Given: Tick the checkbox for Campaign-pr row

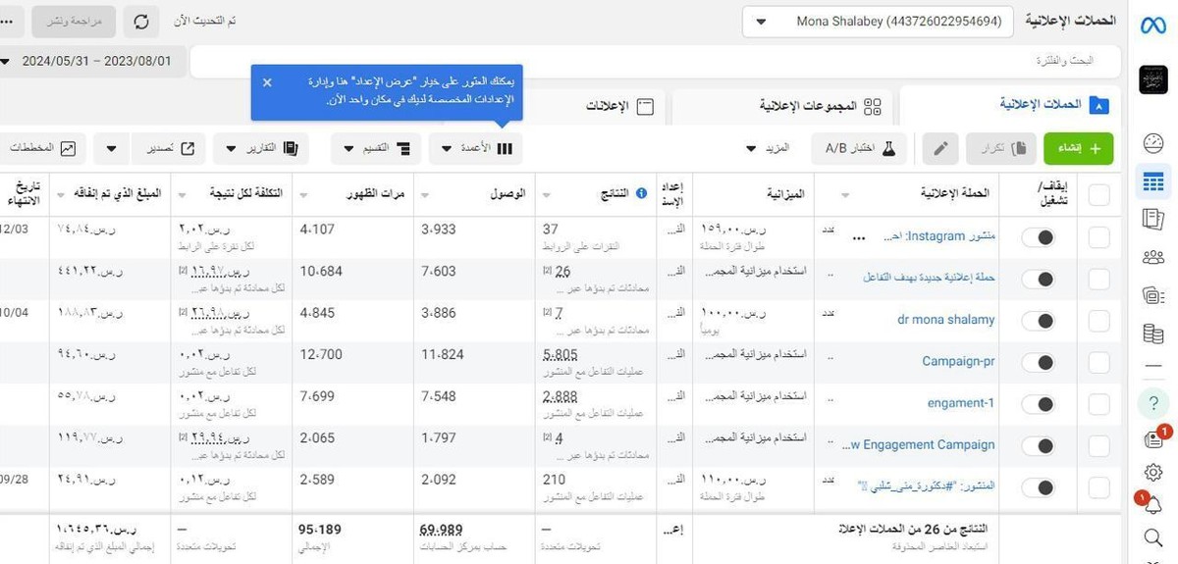Looking at the screenshot, I should (1098, 362).
